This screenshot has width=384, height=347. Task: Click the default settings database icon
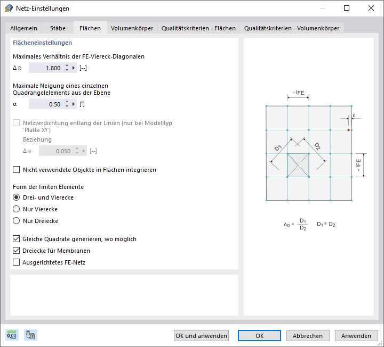[30, 335]
